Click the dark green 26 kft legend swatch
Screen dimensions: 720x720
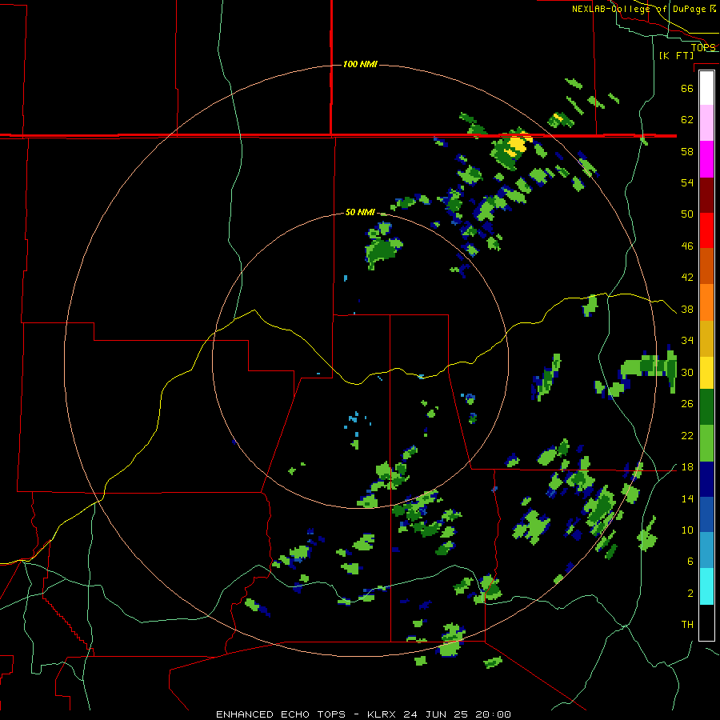click(706, 407)
